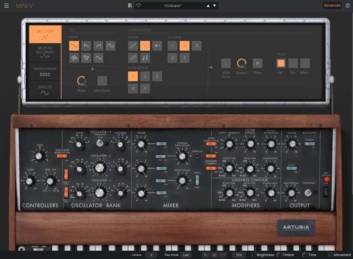The image size is (353, 259).
Task: Click the Movement macro knob
Action: 330,255
